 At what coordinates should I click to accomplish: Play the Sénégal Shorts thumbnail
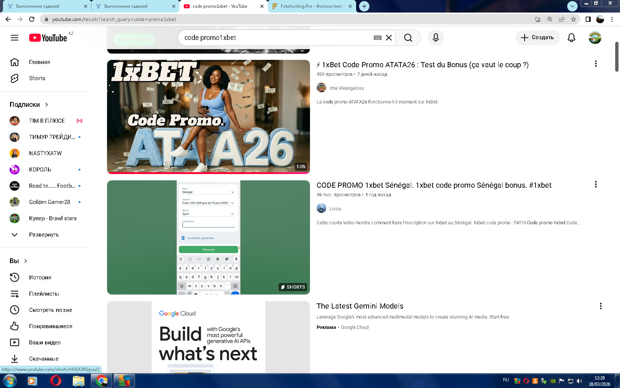point(209,237)
